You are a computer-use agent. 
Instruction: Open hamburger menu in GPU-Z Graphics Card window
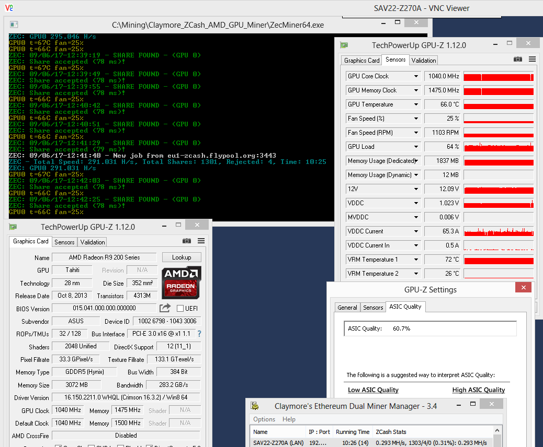pos(201,241)
